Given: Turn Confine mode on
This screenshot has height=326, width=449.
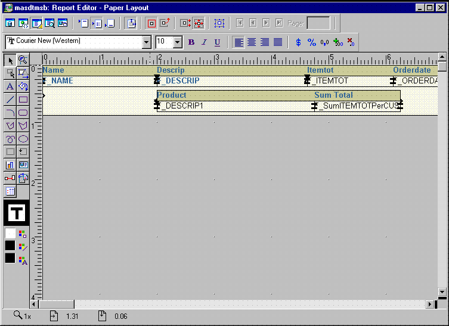Looking at the screenshot, I should click(x=151, y=23).
